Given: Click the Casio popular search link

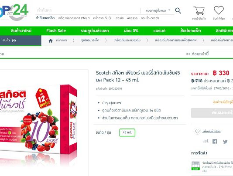Looking at the screenshot, I should 120,18.
